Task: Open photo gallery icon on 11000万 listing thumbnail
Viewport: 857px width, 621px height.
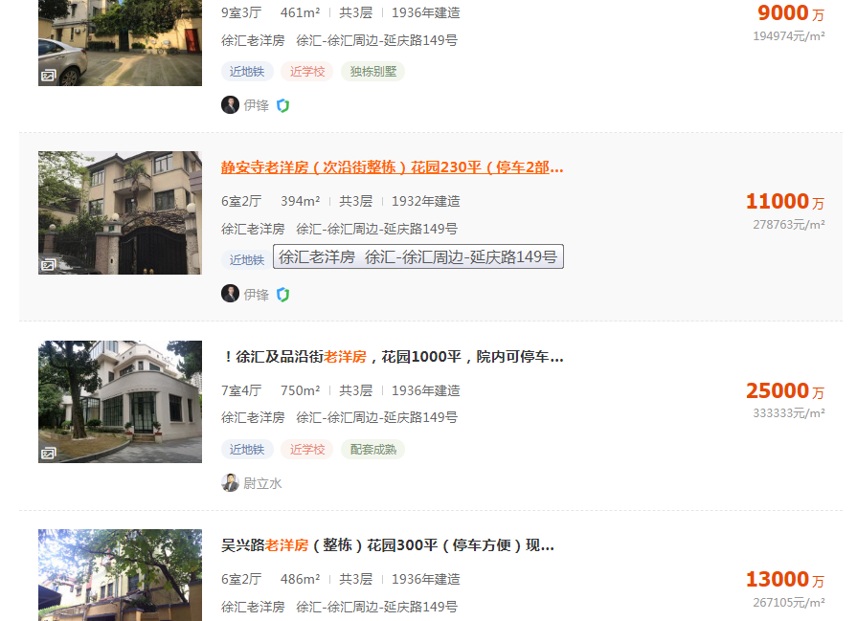Action: tap(48, 265)
